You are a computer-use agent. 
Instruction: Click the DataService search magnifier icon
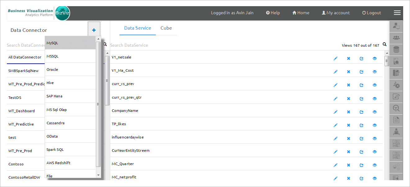click(385, 45)
